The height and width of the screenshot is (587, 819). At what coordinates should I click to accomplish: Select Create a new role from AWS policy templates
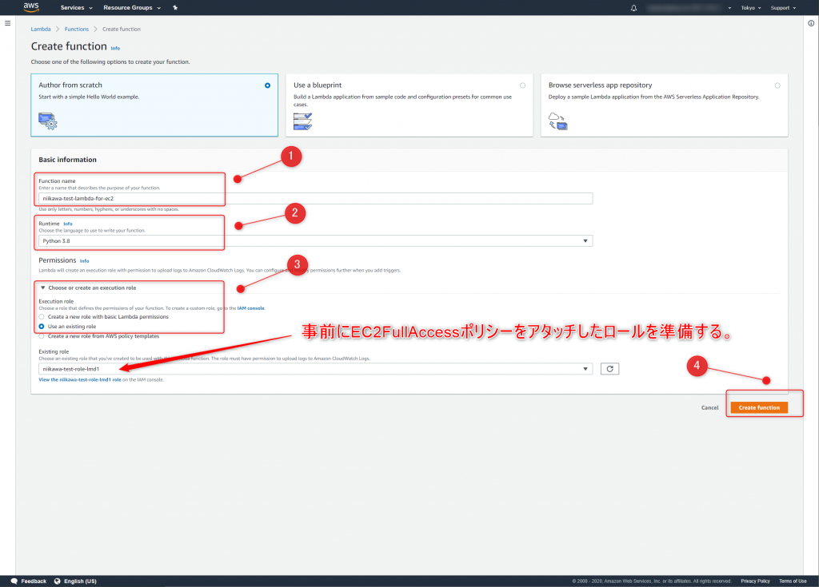(x=42, y=336)
